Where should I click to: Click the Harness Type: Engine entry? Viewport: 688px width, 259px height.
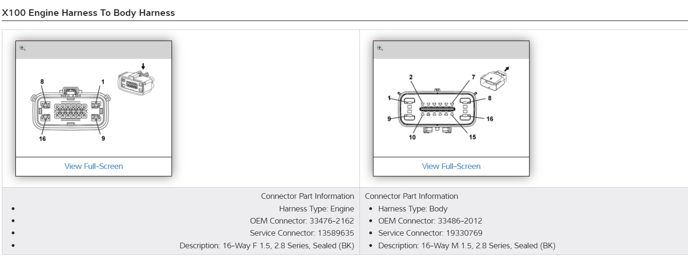coord(316,209)
